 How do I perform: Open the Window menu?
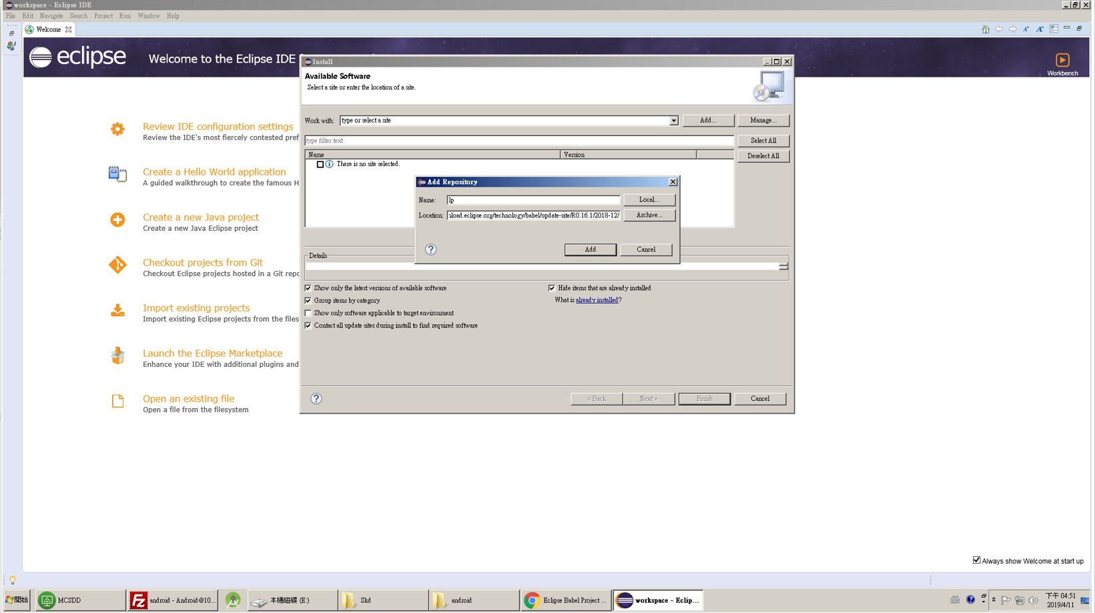pyautogui.click(x=149, y=16)
